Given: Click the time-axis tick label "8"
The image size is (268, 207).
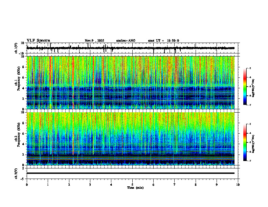Looking at the screenshot, I should click(x=196, y=185).
